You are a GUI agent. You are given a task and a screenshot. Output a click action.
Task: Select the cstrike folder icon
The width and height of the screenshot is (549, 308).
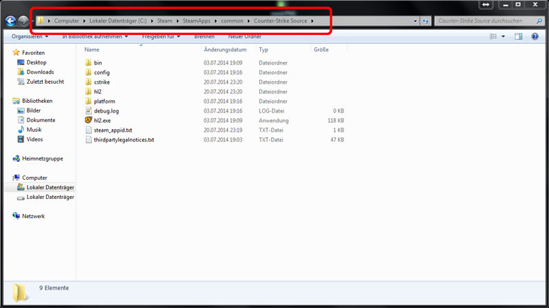89,82
